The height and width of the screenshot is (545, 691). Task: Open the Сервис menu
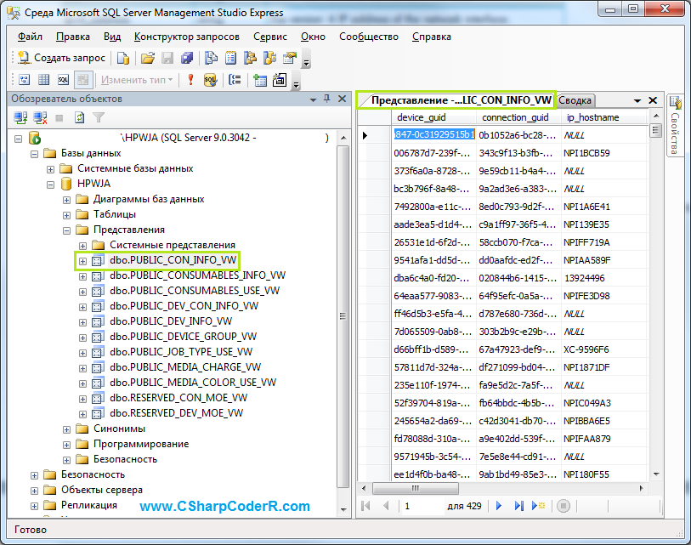pyautogui.click(x=270, y=37)
